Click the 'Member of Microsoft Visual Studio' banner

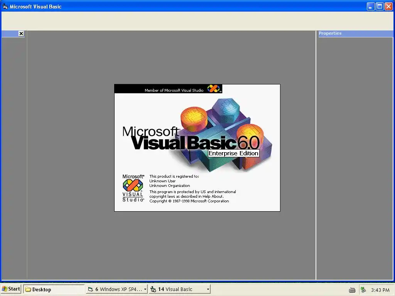click(x=168, y=89)
